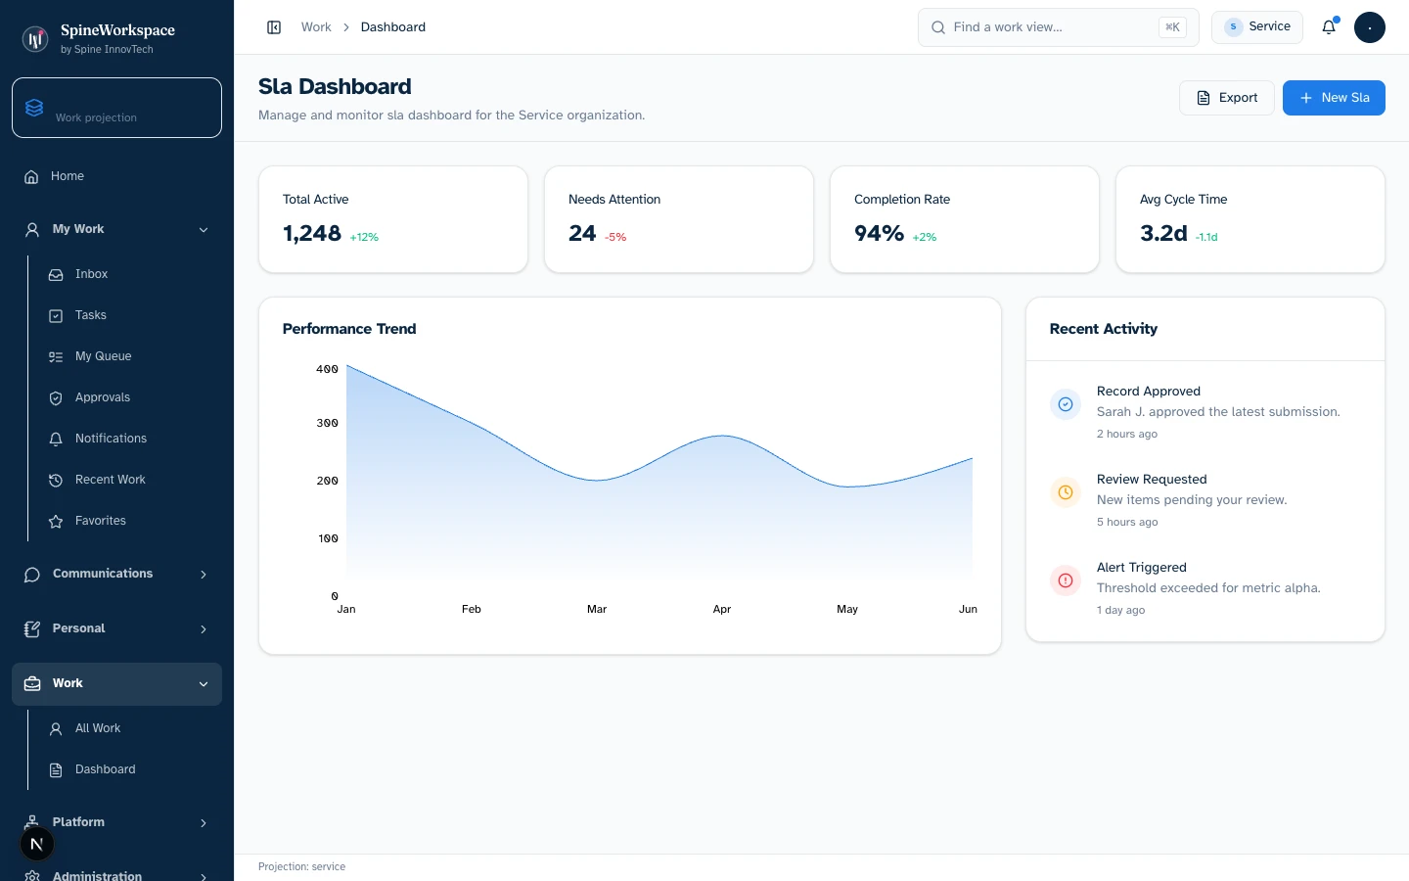
Task: Click the Recent Work history icon
Action: tap(56, 480)
